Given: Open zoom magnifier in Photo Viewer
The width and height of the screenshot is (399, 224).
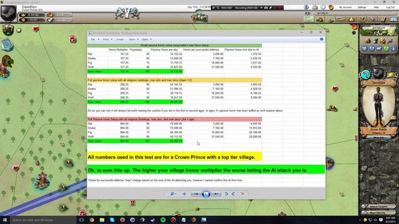Looking at the screenshot, I should 173,194.
